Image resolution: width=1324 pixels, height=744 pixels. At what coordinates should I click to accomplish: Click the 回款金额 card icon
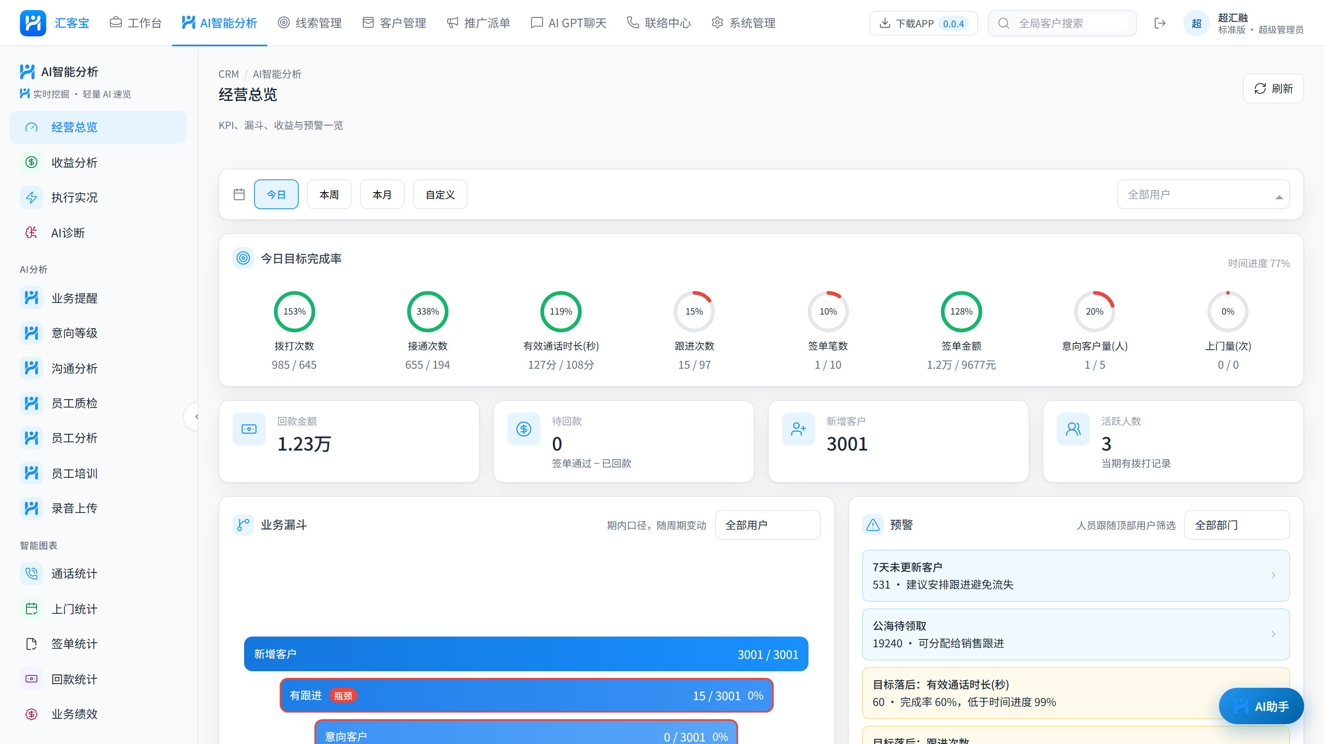pos(249,429)
